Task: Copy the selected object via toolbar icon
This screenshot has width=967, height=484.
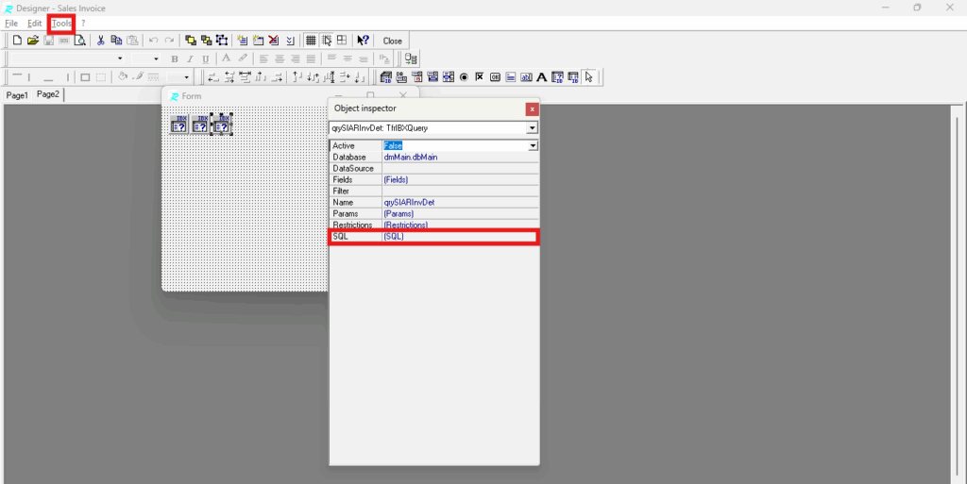Action: point(116,41)
